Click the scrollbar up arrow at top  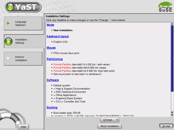pos(172,24)
